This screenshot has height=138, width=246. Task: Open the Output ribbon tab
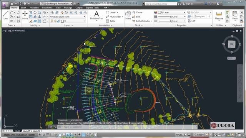(79, 8)
